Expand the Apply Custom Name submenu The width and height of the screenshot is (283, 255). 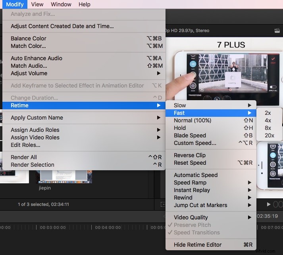[84, 118]
